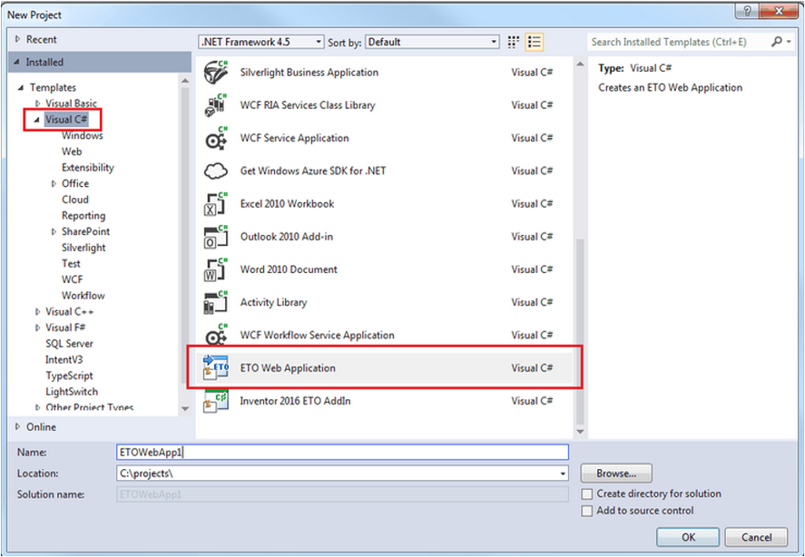Click template list scrollbar down arrow
Image resolution: width=805 pixels, height=557 pixels.
(x=580, y=432)
